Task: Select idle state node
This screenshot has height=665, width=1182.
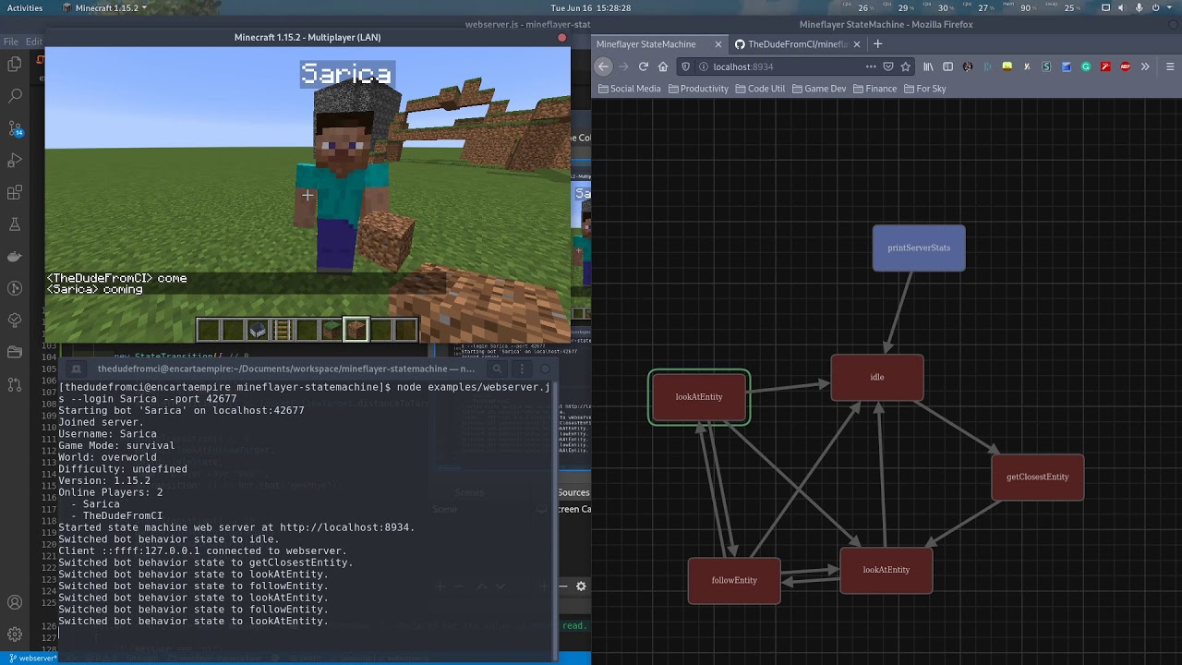Action: pyautogui.click(x=877, y=377)
